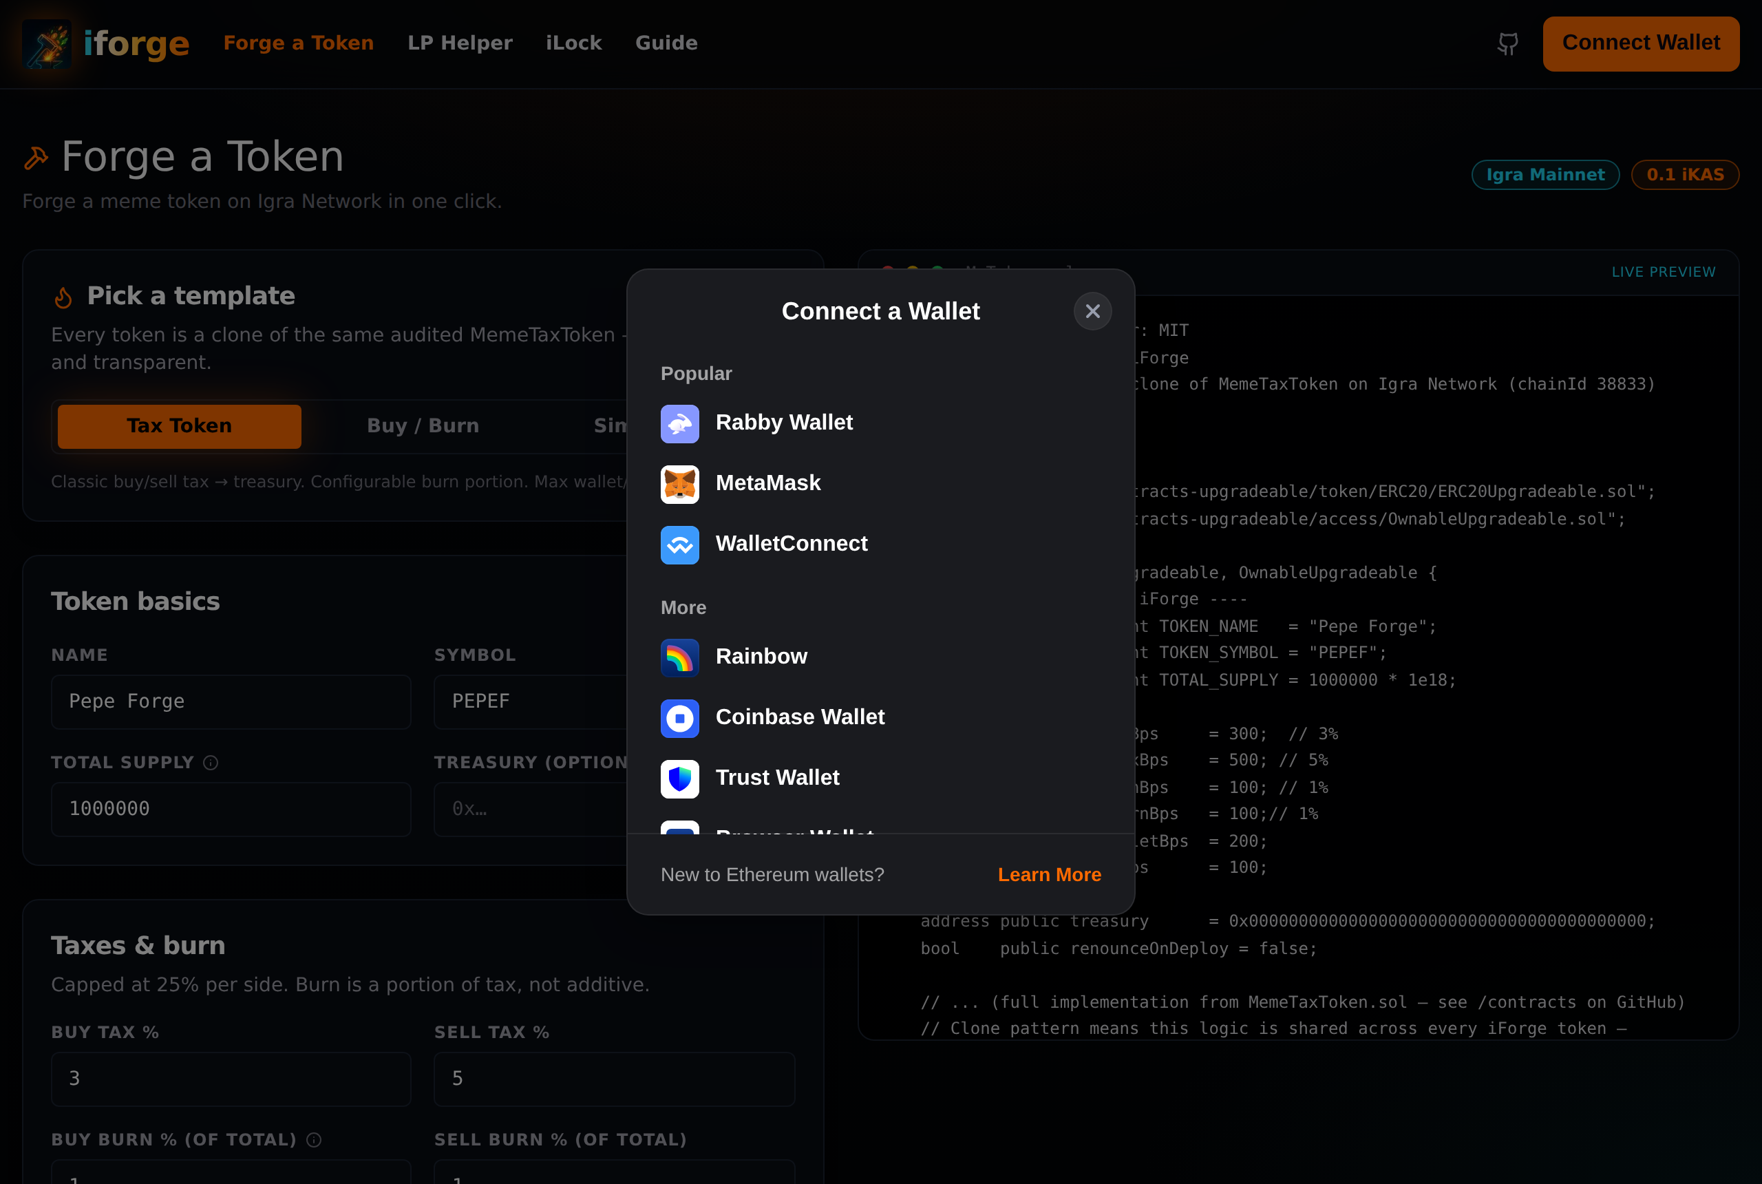
Task: Click the Igra Mainnet network badge
Action: pos(1545,174)
